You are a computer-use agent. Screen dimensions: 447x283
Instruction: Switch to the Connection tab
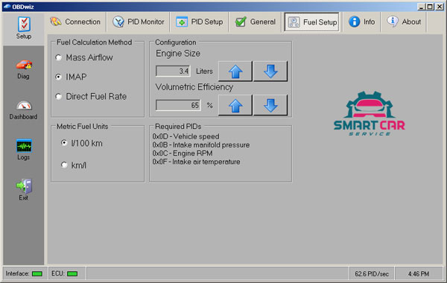point(75,22)
